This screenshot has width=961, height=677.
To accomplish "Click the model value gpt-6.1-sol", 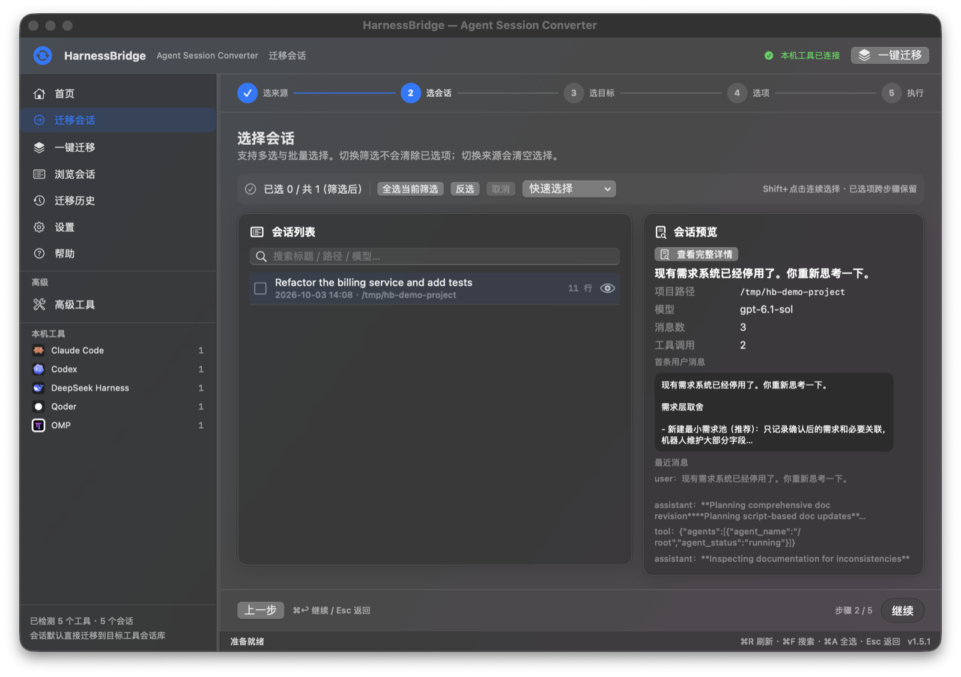I will coord(766,310).
